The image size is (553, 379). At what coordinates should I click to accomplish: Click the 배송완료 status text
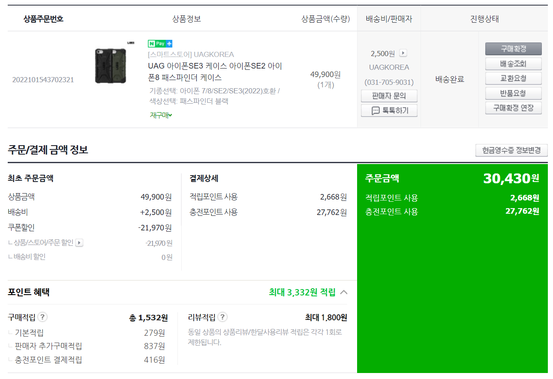point(450,79)
